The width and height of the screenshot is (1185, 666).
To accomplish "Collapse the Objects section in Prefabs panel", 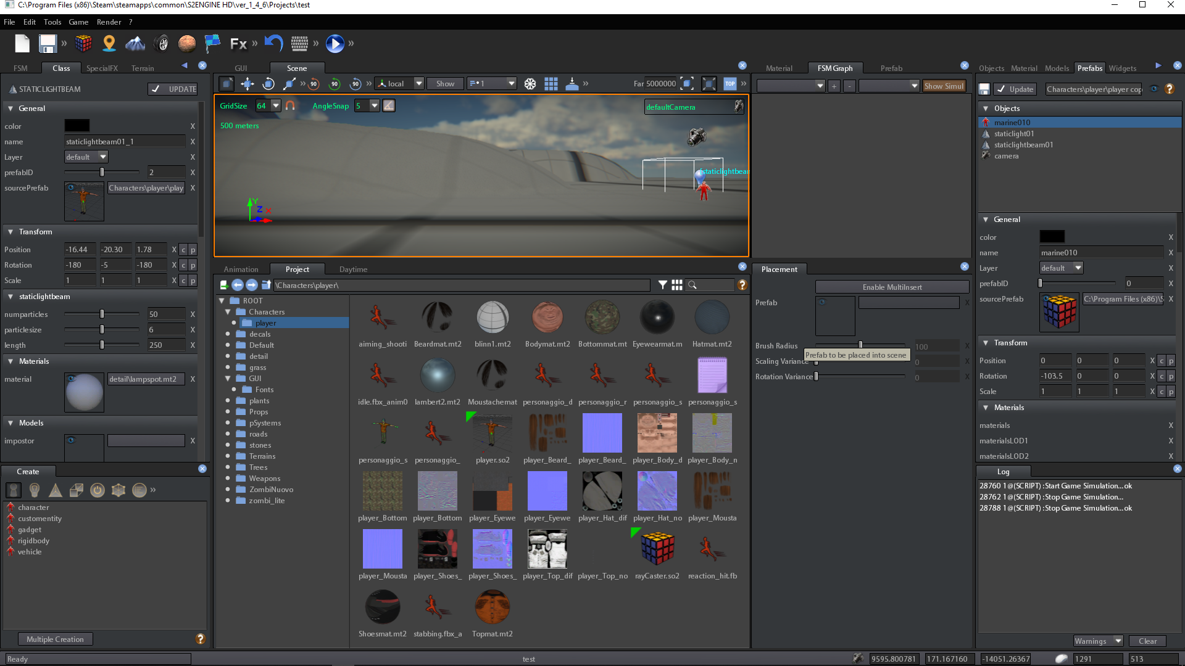I will click(x=986, y=109).
